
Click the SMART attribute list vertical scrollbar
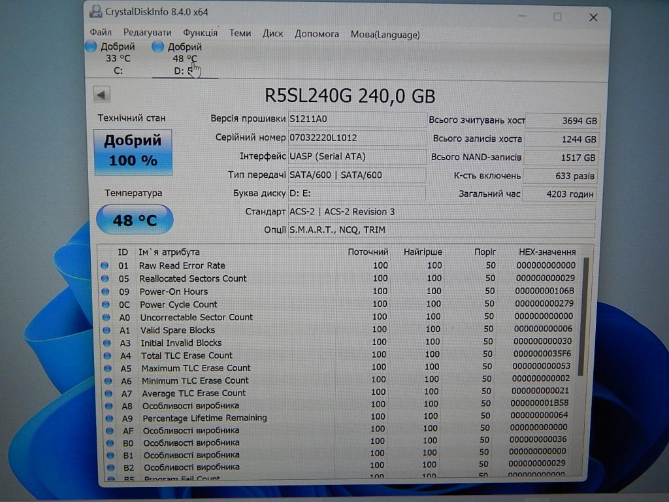tap(583, 317)
